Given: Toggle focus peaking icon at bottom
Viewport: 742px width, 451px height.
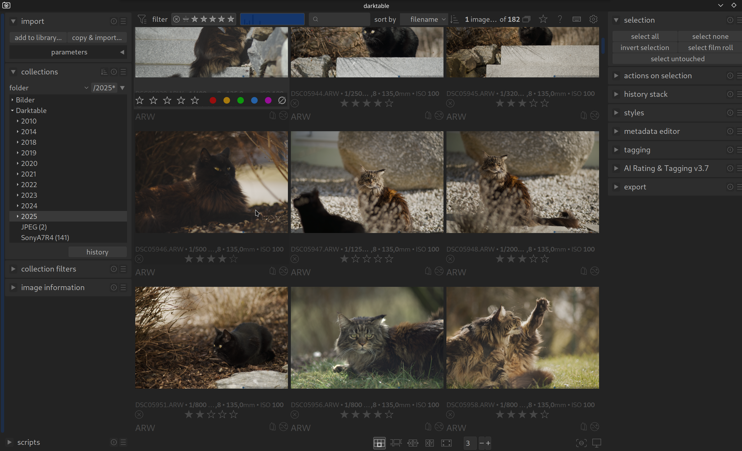Looking at the screenshot, I should (x=581, y=443).
